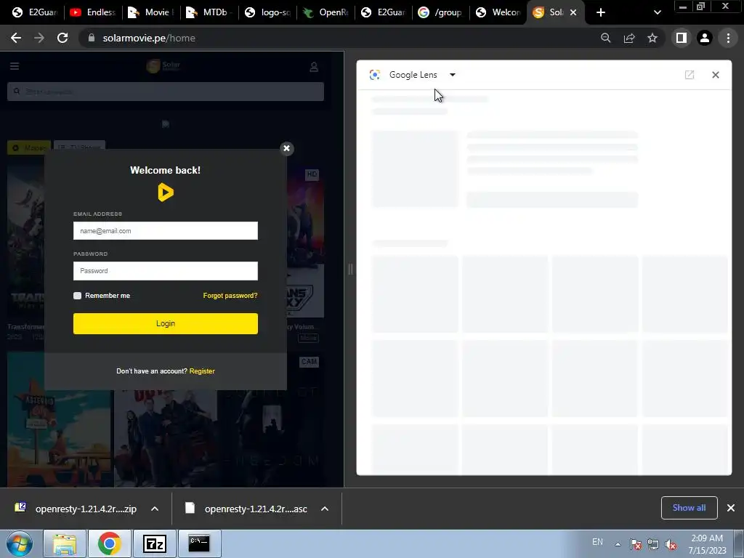Click the EN language indicator
Screen dimensions: 744x558
coord(597,542)
